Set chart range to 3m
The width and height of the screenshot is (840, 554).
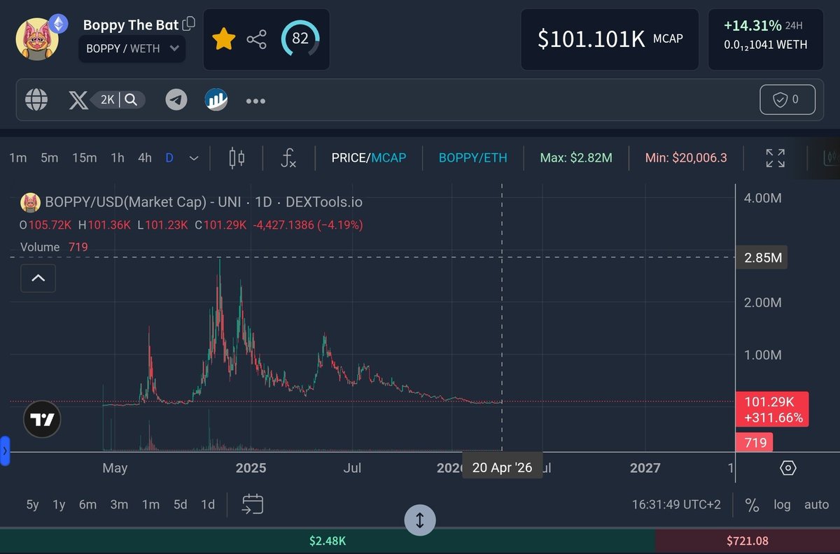pos(120,504)
